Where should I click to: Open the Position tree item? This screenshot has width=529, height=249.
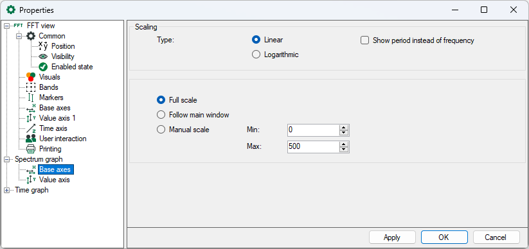[x=63, y=46]
